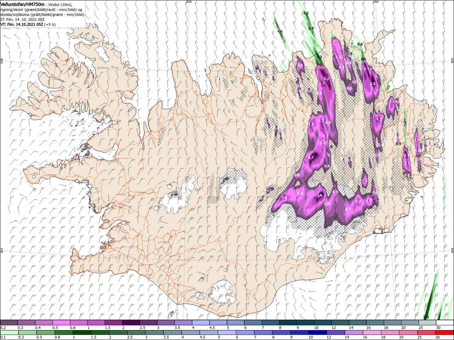The height and width of the screenshot is (340, 454).
Task: Click the bright pink 0.5 swatch in top legend row
Action: point(61,323)
